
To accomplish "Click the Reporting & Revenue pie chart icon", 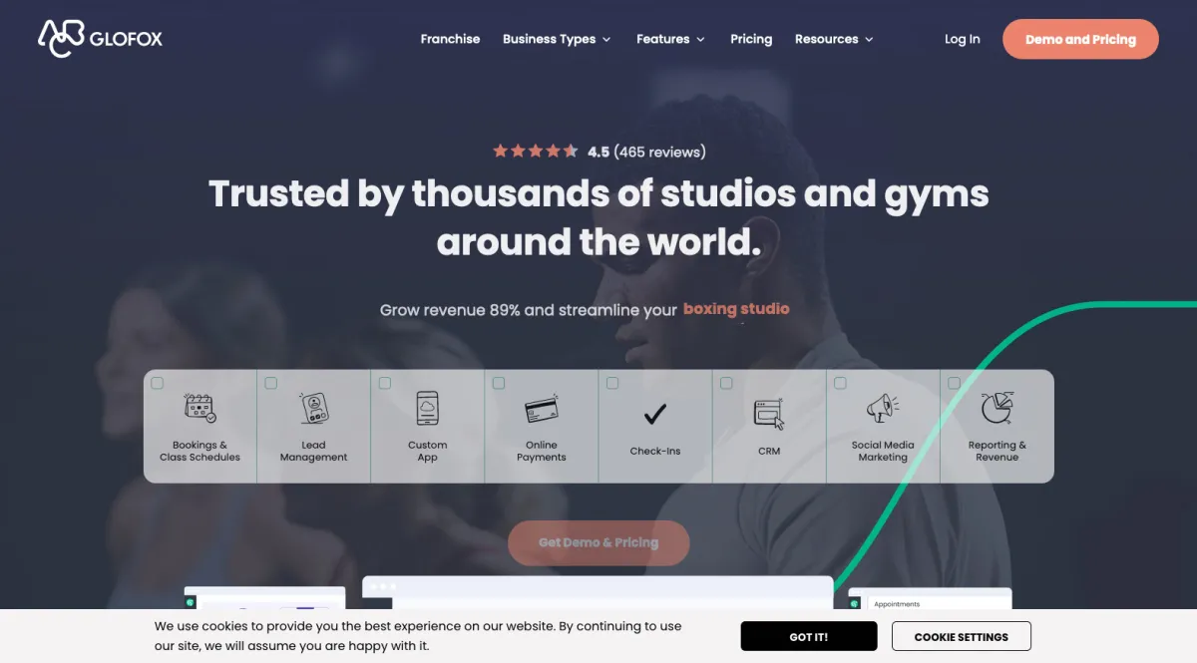I will tap(997, 409).
